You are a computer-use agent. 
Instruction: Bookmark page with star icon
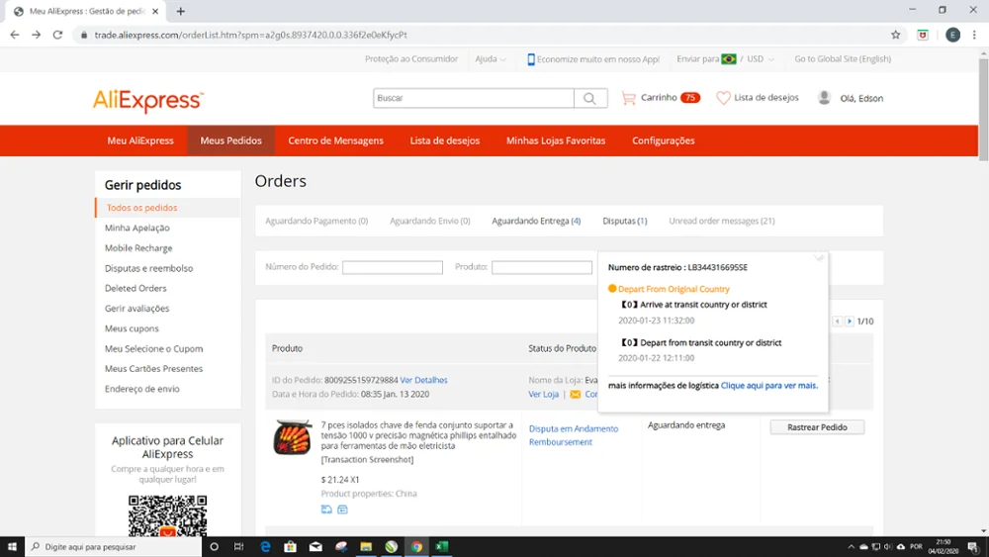pos(896,35)
